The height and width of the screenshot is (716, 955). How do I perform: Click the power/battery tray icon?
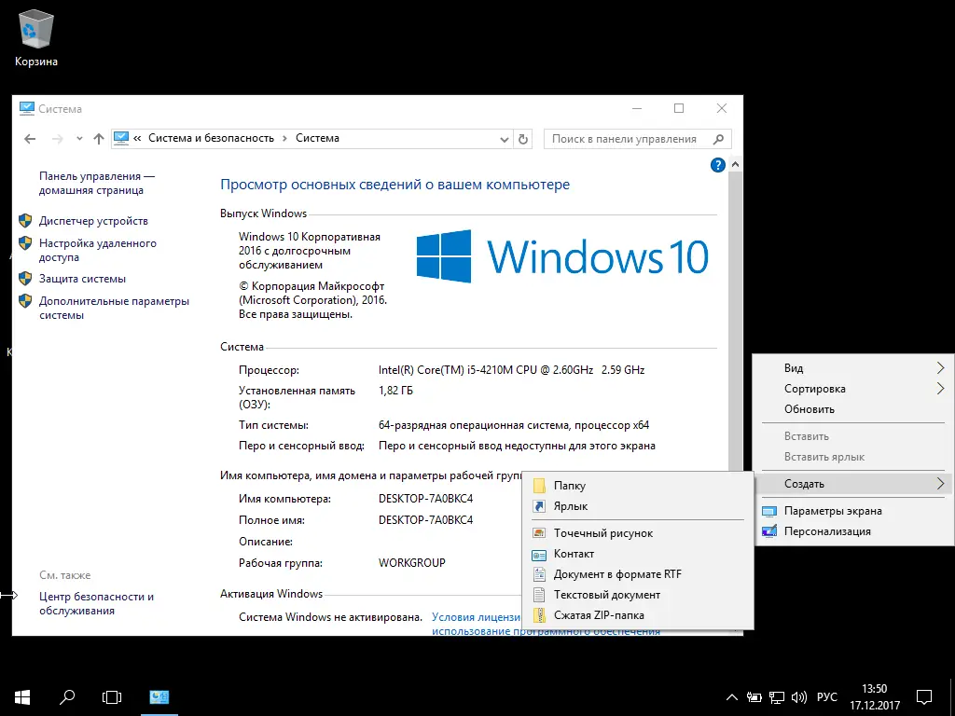coord(754,697)
